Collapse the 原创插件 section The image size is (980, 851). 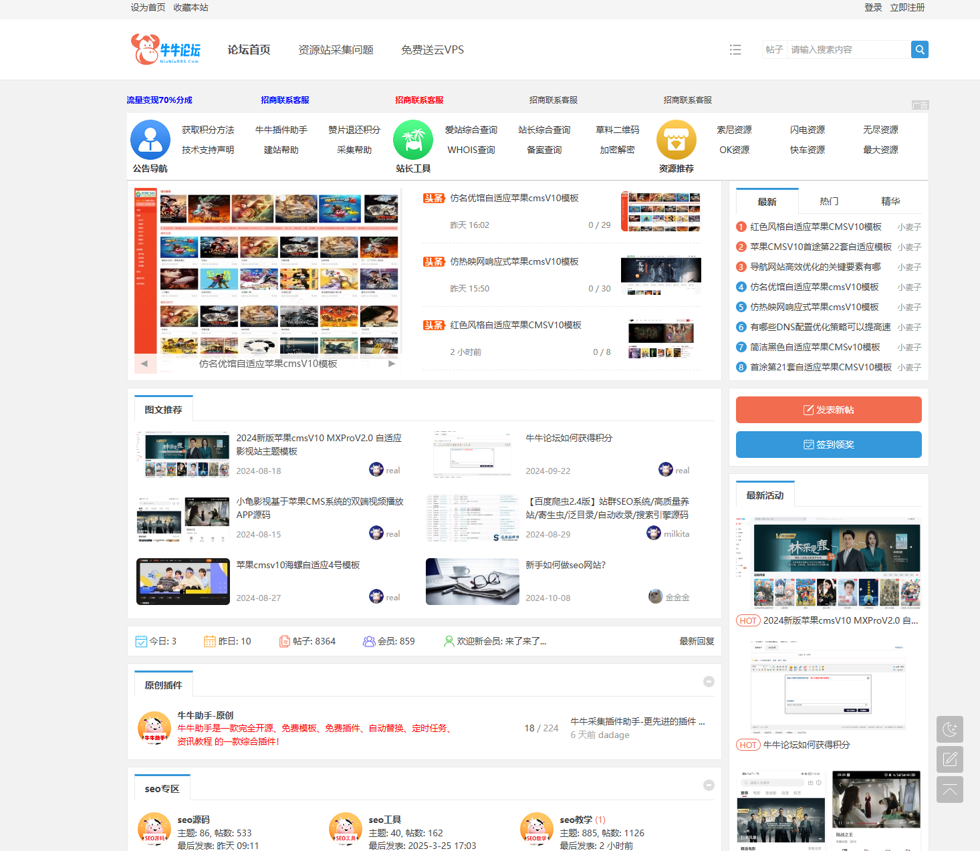pos(709,681)
